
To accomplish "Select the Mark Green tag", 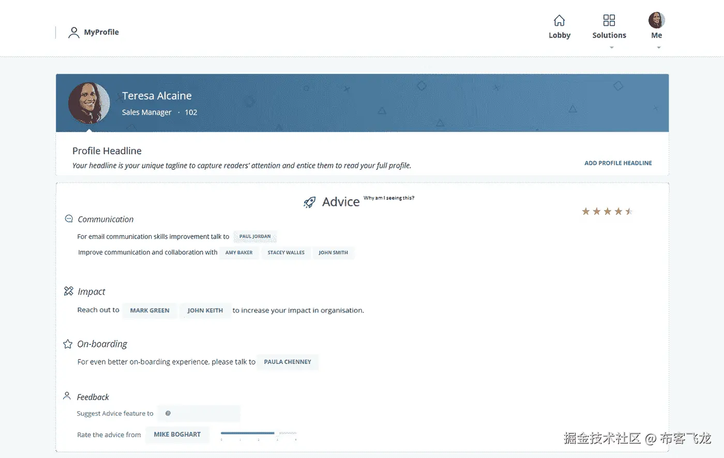I will click(149, 310).
